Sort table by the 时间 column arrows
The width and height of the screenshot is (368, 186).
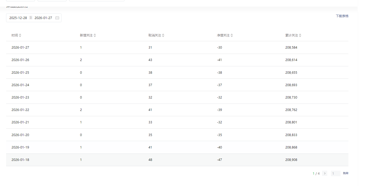(x=20, y=35)
